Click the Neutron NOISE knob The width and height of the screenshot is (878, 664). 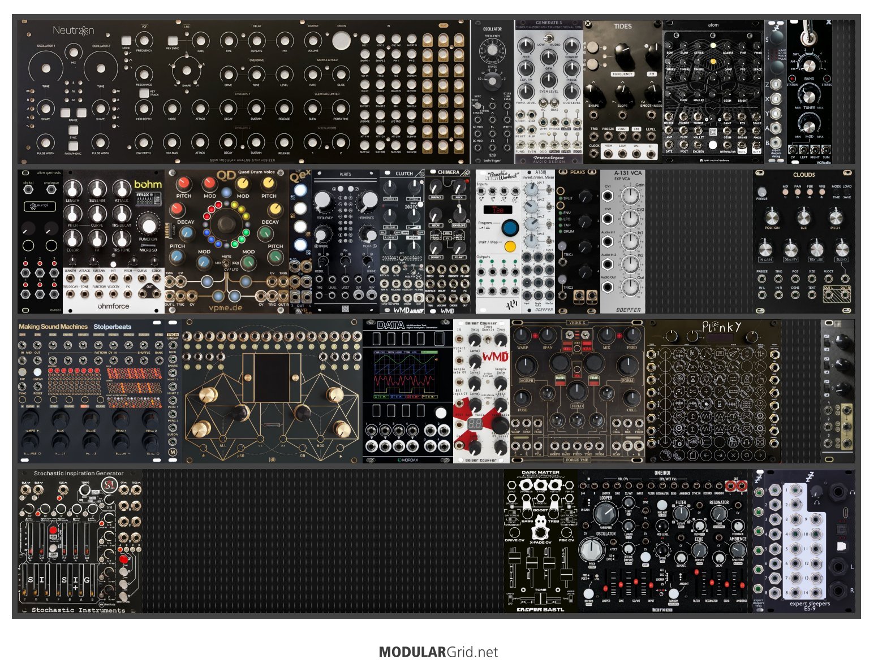click(x=172, y=107)
